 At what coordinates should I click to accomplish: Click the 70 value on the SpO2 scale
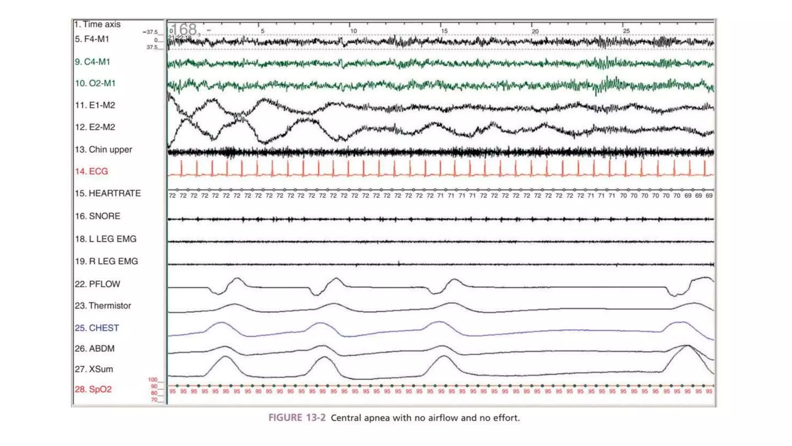tap(154, 400)
